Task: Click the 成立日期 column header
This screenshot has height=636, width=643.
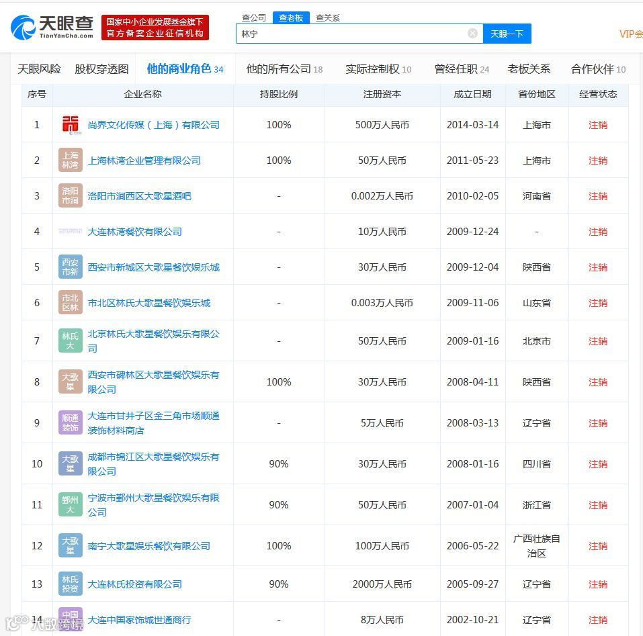Action: [x=472, y=94]
